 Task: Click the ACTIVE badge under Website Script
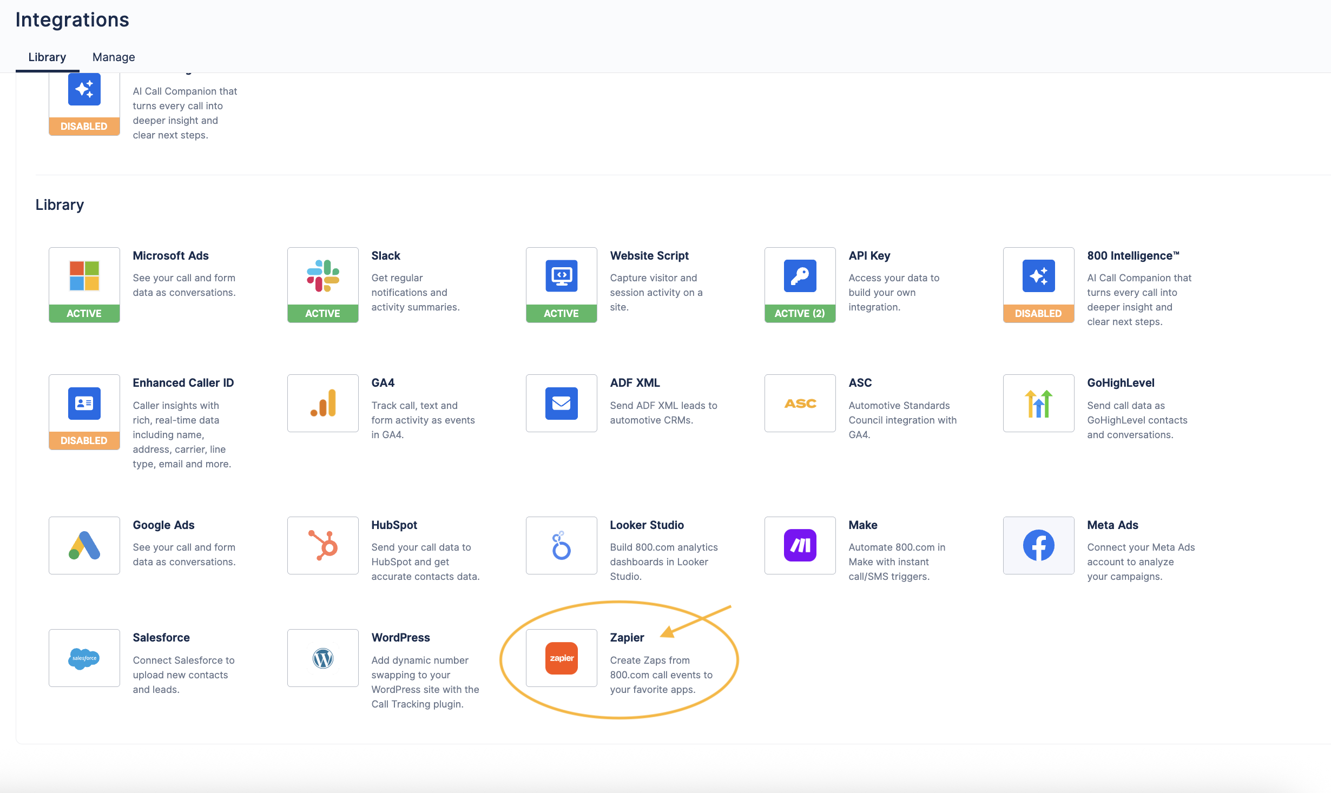562,314
